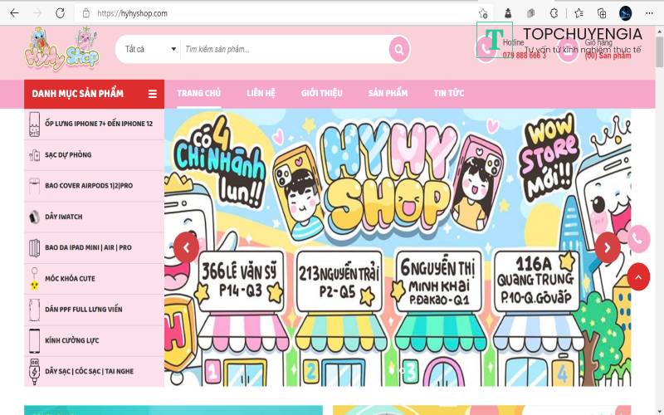Reload the page with the refresh icon
Viewport: 664px width, 415px height.
coord(60,13)
